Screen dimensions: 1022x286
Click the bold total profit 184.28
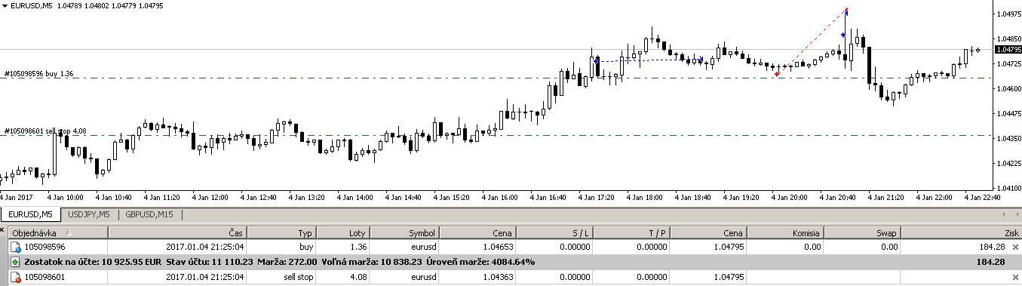pos(990,262)
